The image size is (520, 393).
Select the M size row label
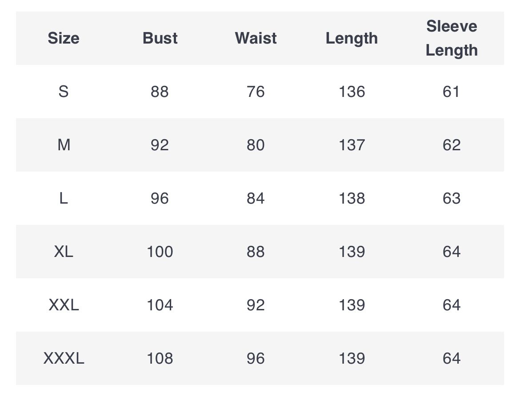pos(64,145)
